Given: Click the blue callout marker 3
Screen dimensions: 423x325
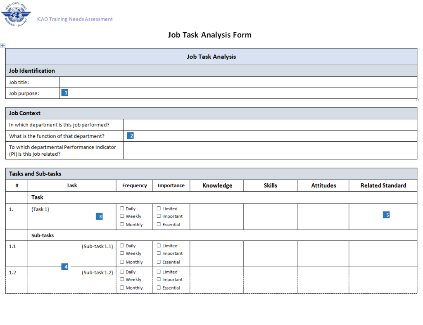Looking at the screenshot, I should click(99, 216).
